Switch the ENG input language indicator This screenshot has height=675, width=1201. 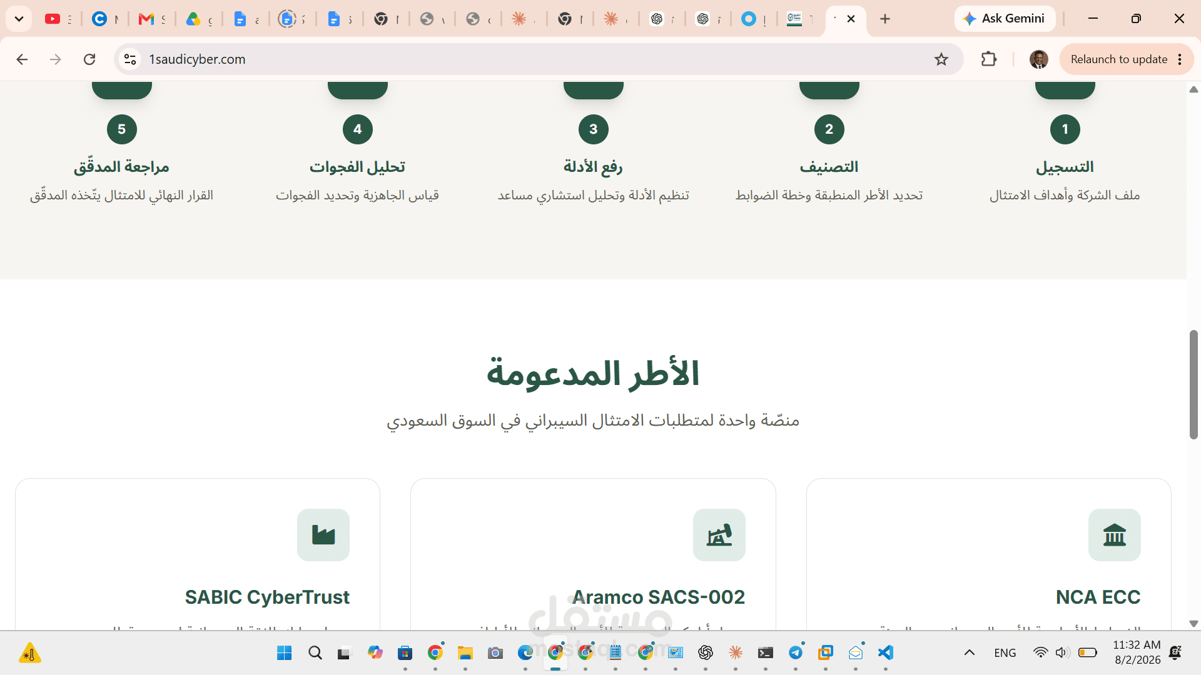(1005, 653)
